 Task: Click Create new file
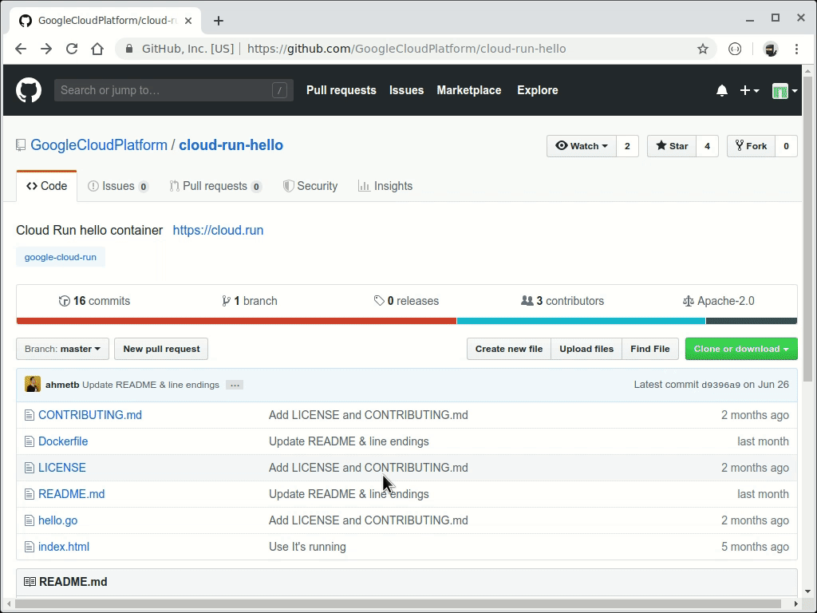coord(509,349)
